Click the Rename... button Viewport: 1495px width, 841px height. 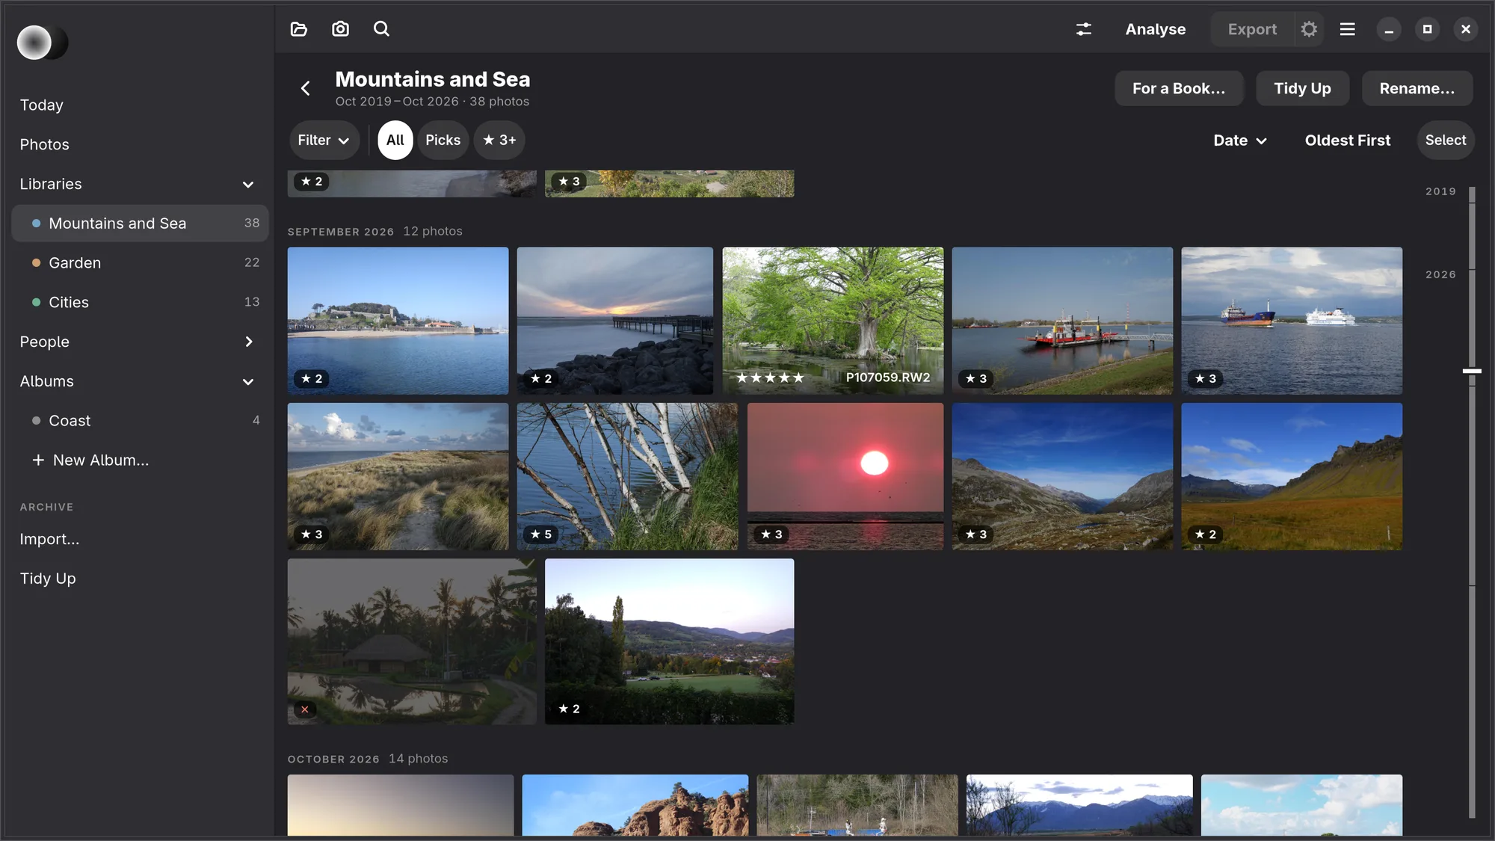click(1417, 88)
